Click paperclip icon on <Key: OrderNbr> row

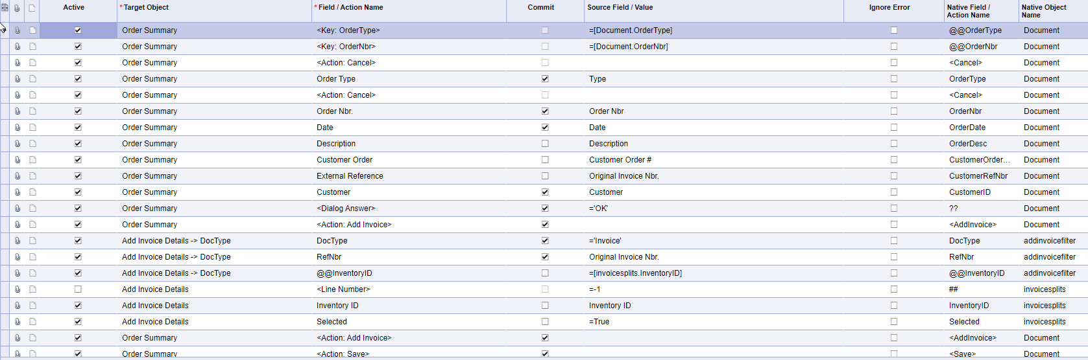point(18,47)
